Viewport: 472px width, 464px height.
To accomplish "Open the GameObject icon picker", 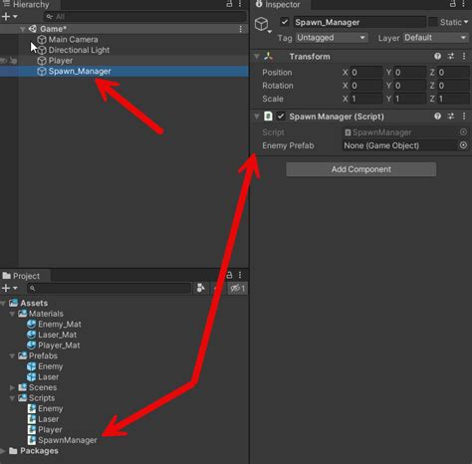I will (263, 25).
